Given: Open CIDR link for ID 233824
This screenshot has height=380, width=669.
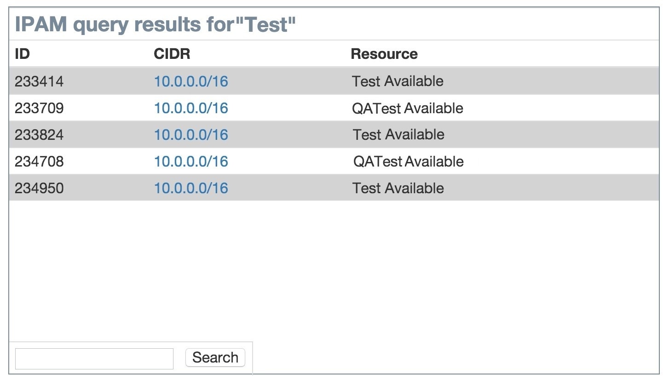Looking at the screenshot, I should click(x=191, y=135).
